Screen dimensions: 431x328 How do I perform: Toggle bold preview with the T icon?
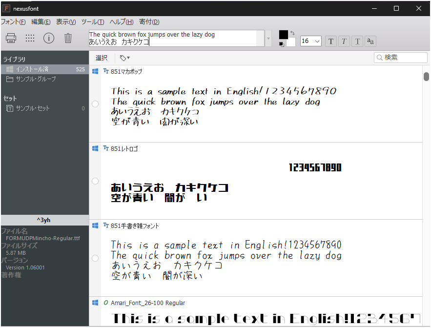click(x=331, y=41)
